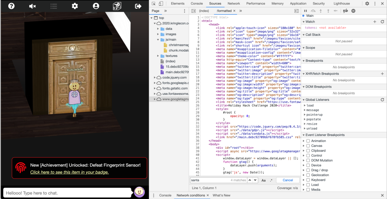Cancel the source search
Screen dimensions: 387x199
(288, 180)
